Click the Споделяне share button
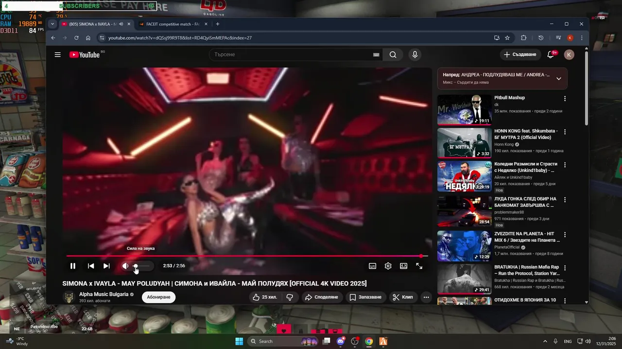Image resolution: width=622 pixels, height=349 pixels. pos(322,297)
